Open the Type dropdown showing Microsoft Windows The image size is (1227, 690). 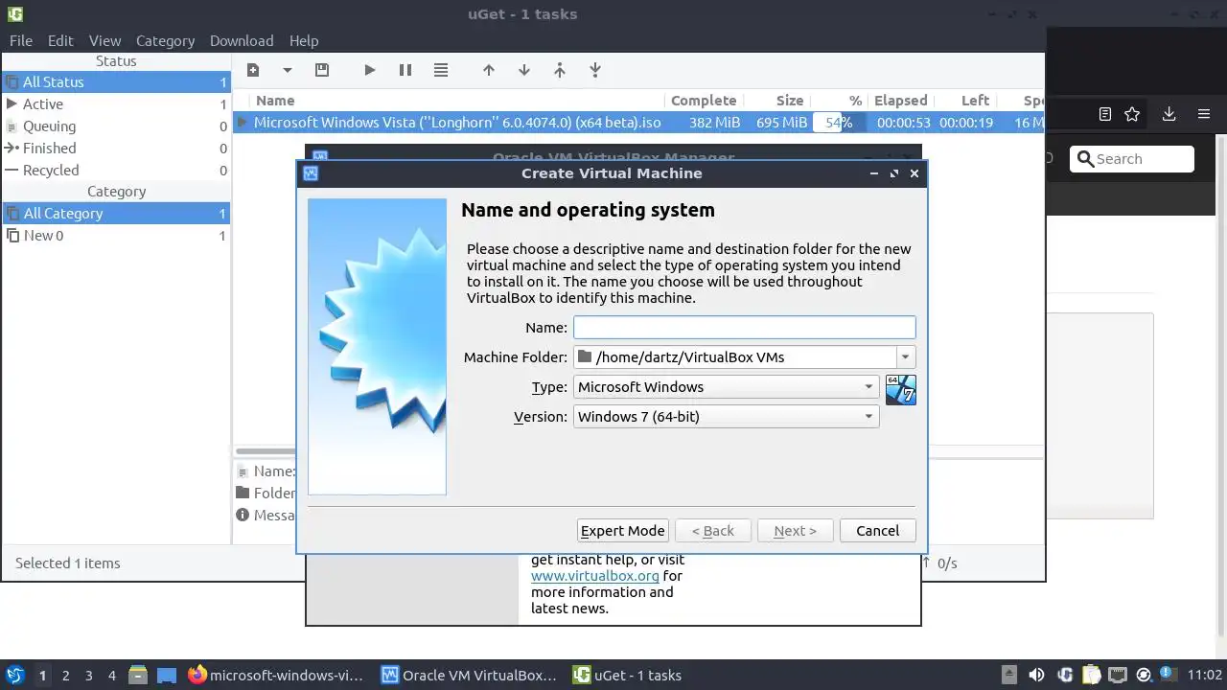pyautogui.click(x=727, y=387)
